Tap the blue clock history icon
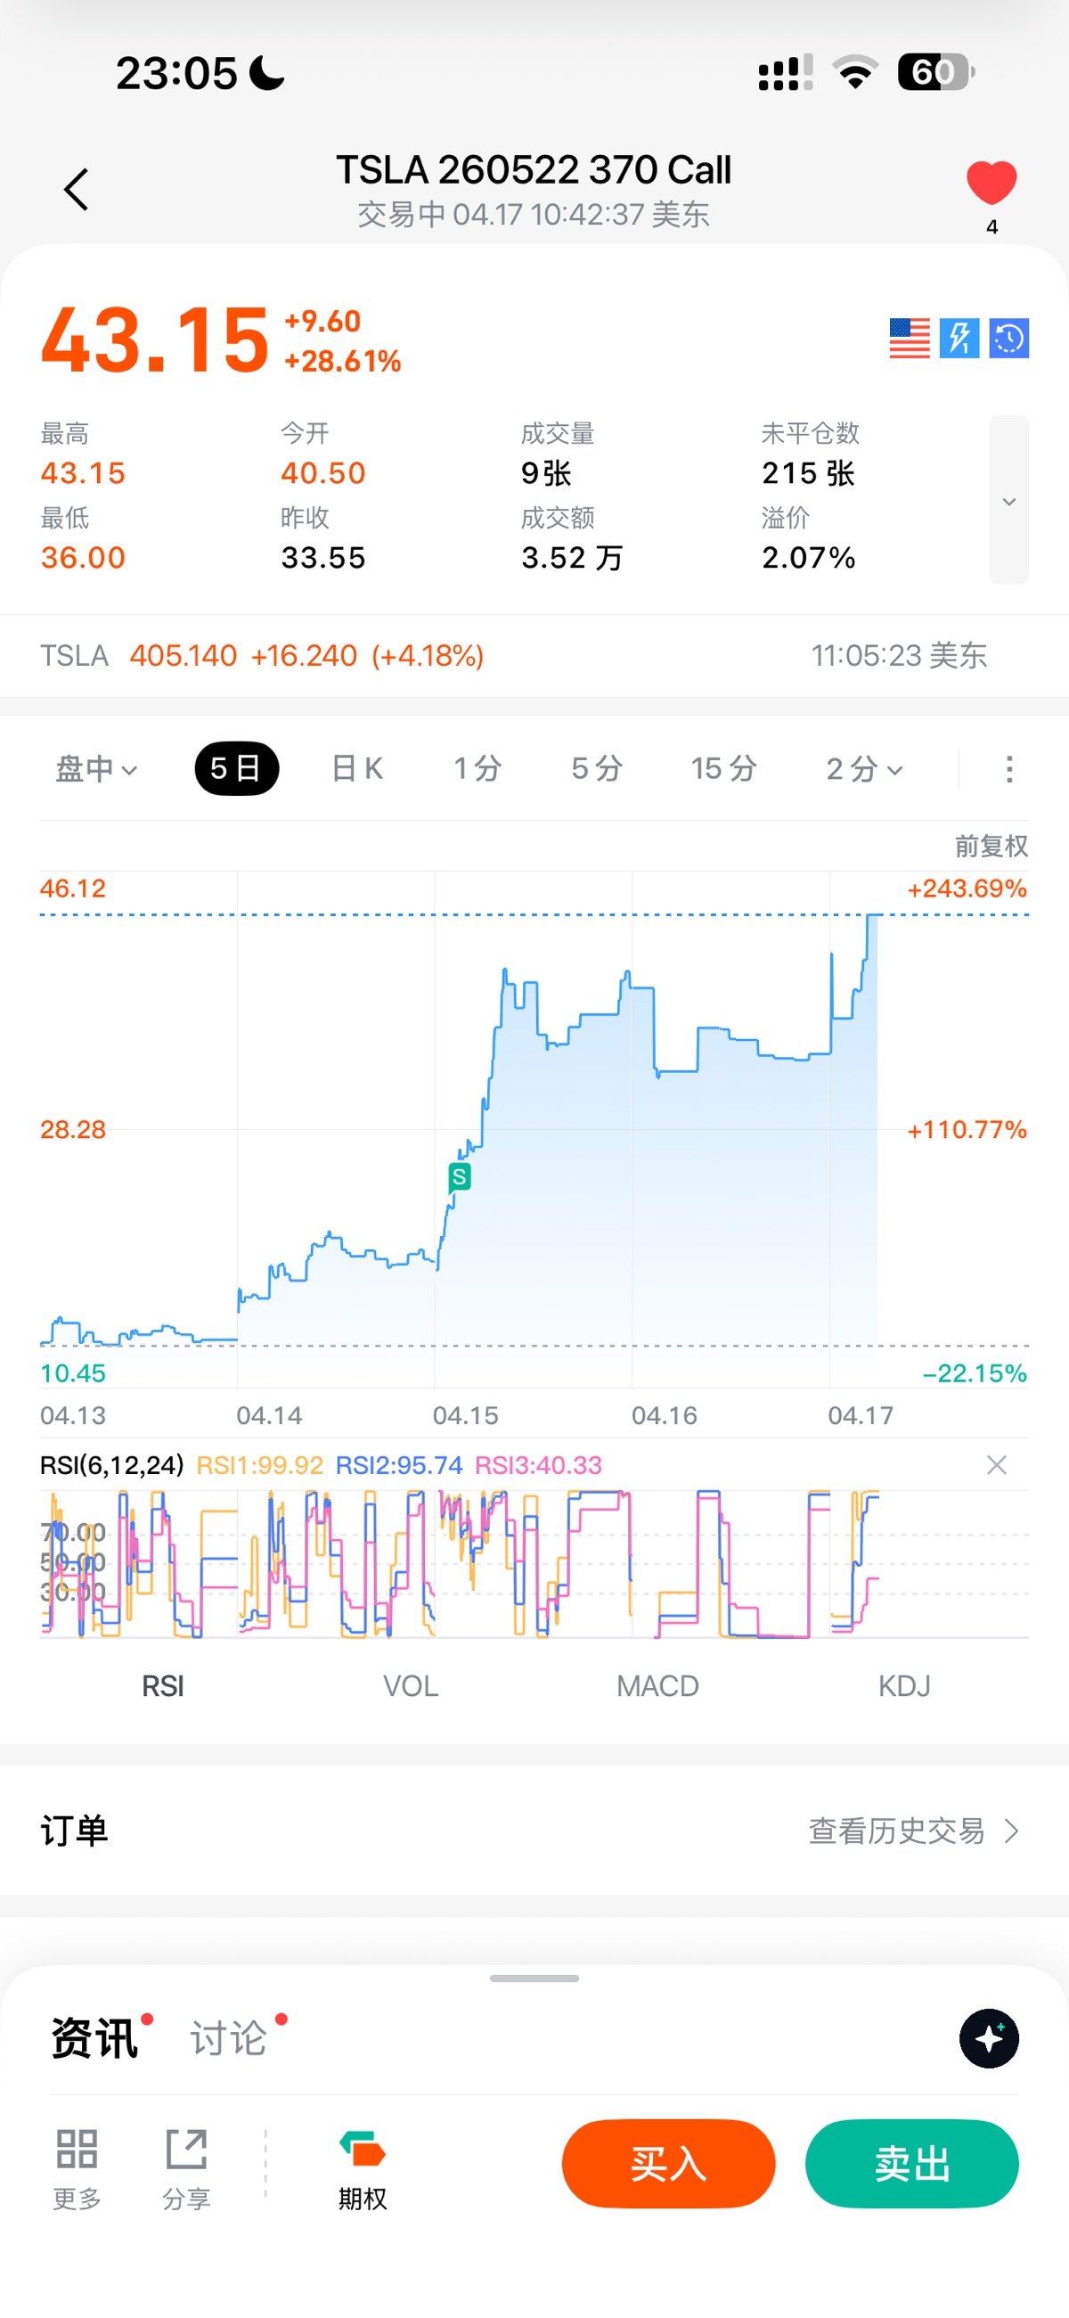This screenshot has height=2318, width=1069. [1008, 339]
